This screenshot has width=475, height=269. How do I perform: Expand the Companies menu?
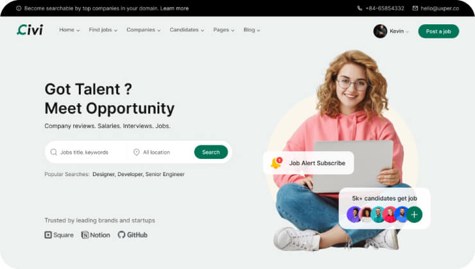pyautogui.click(x=143, y=30)
